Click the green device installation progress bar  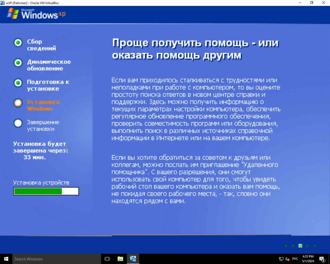click(46, 191)
